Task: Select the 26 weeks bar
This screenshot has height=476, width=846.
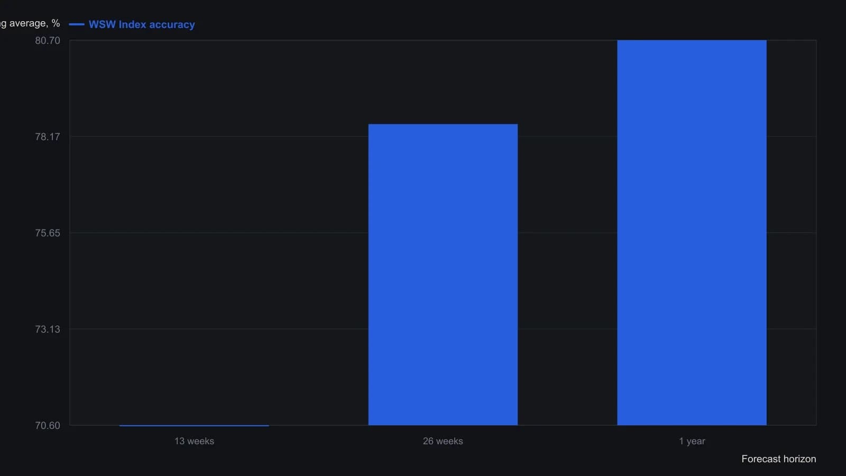Action: tap(443, 274)
